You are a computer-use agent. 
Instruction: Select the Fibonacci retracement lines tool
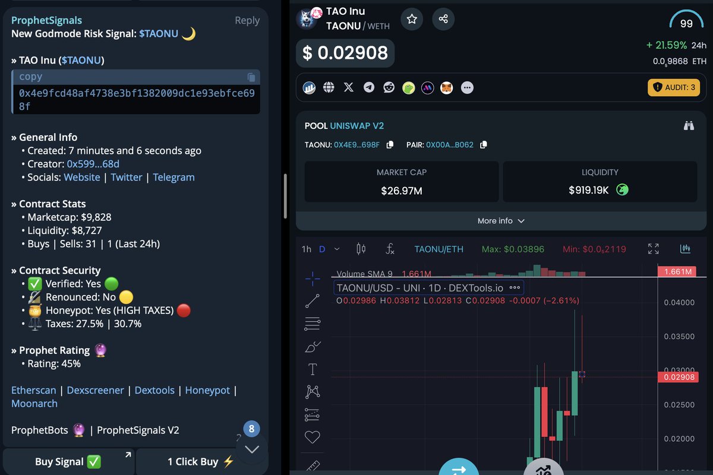coord(313,324)
